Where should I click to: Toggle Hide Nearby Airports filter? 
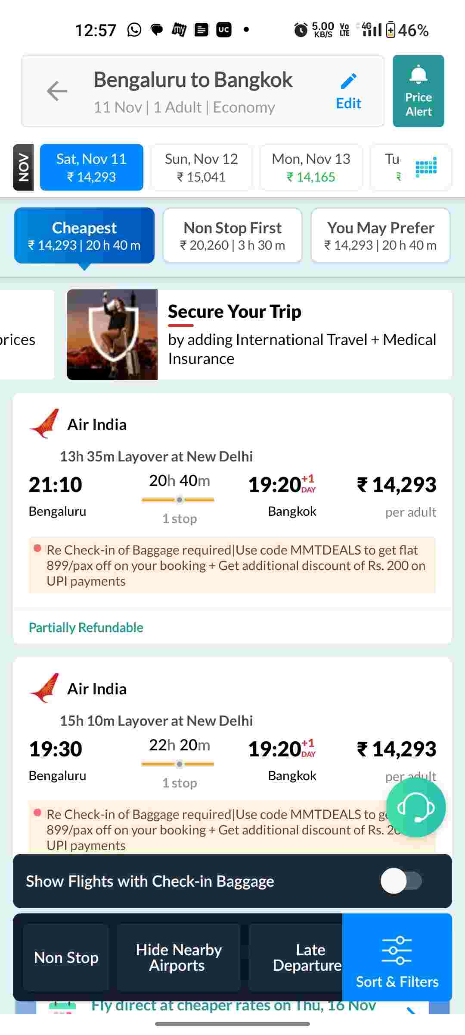click(179, 957)
